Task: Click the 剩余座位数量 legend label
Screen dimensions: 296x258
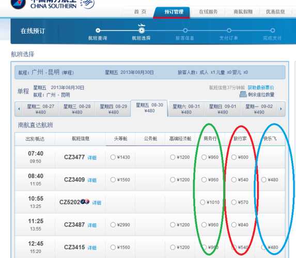Action: (261, 94)
